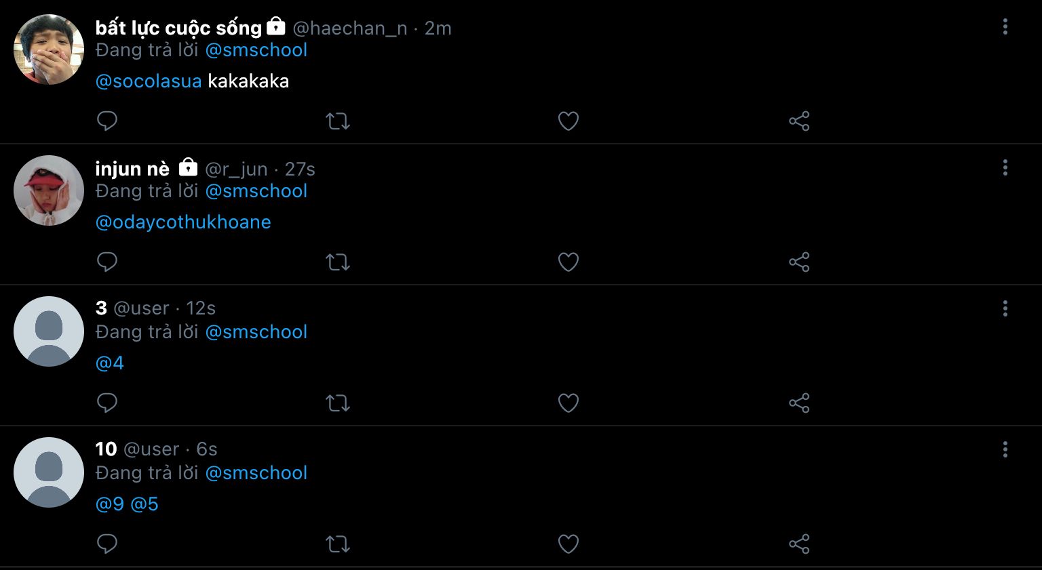Open more options for r_jun tweet

pos(1005,168)
